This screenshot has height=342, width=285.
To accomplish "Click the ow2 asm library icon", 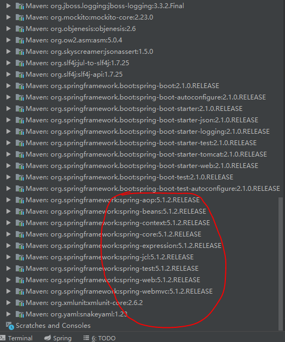I will [20, 40].
